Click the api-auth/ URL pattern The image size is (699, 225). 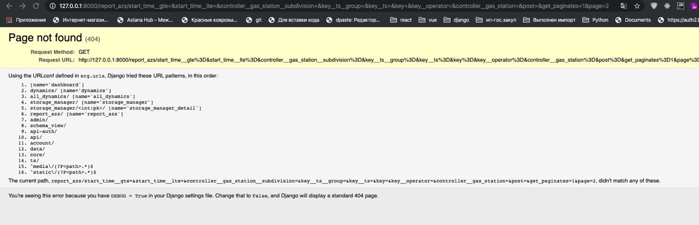[43, 131]
